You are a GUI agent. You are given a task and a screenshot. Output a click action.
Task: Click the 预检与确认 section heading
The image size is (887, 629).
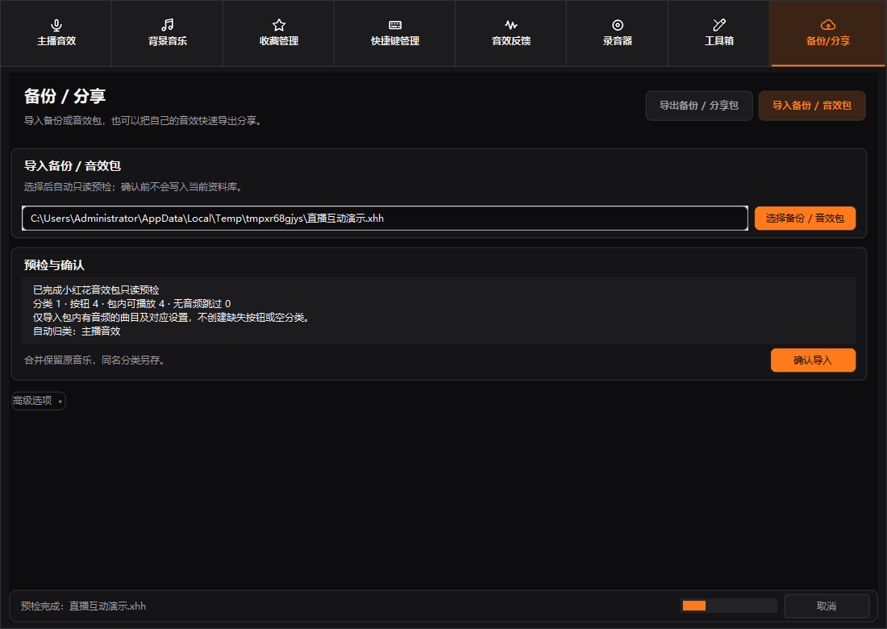(x=54, y=265)
